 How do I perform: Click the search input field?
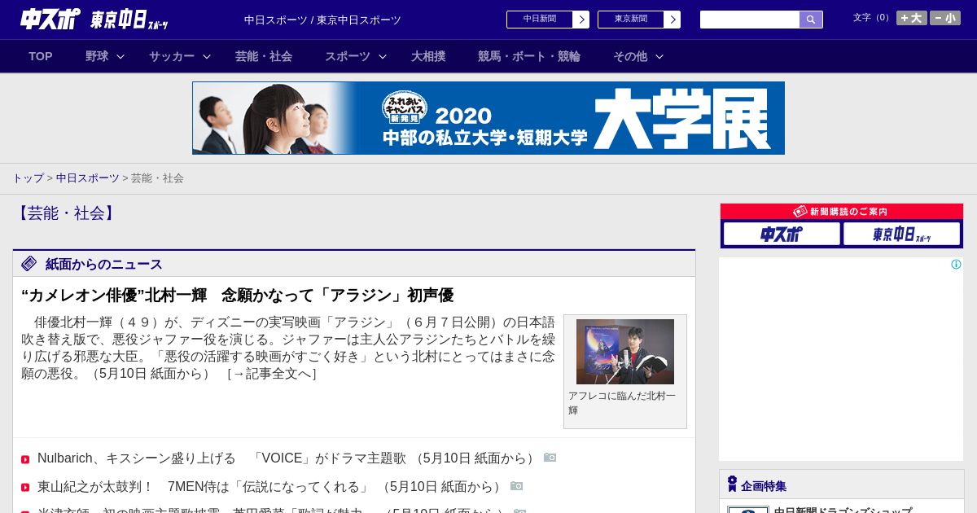click(x=750, y=20)
